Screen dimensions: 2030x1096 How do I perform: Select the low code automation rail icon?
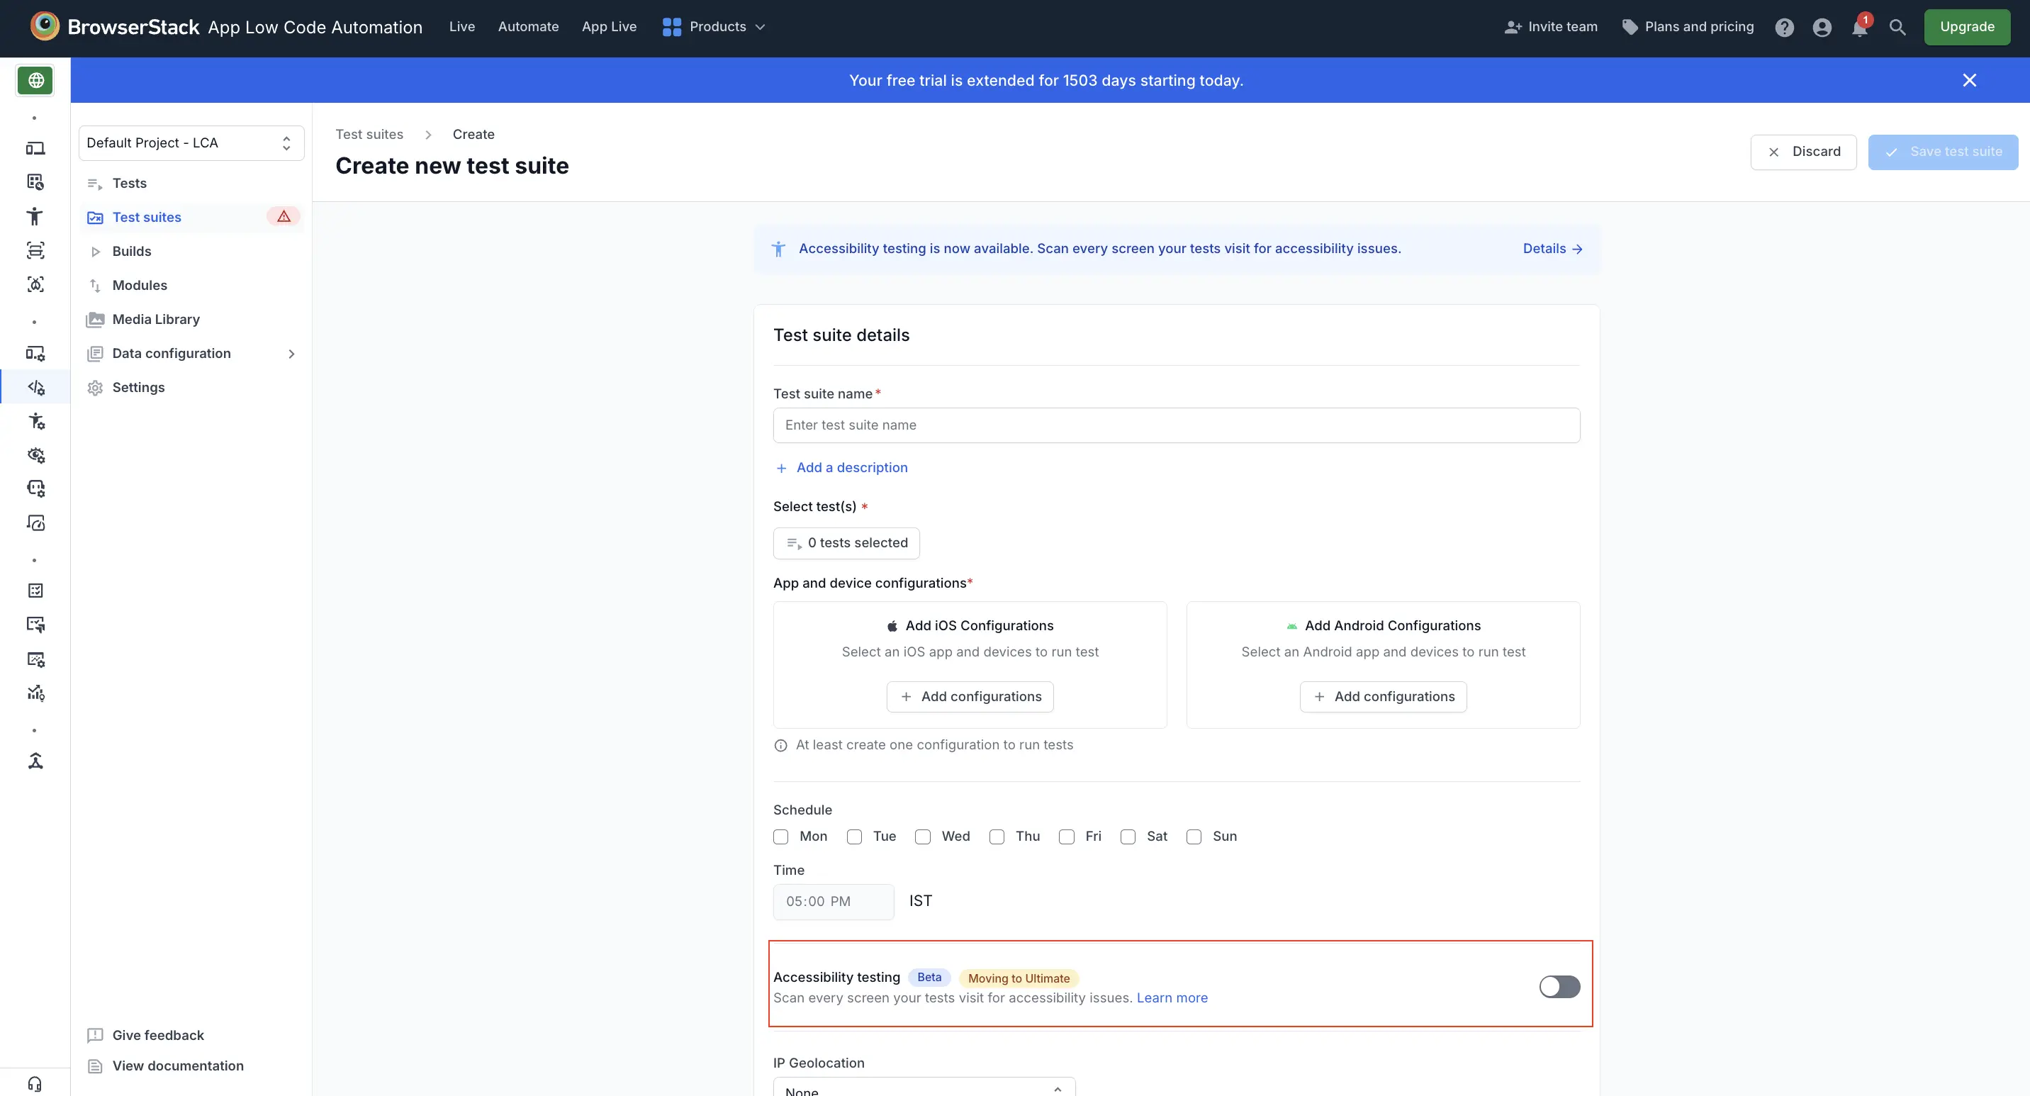(x=35, y=387)
